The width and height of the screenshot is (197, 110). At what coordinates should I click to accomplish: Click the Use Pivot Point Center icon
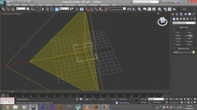[72, 9]
